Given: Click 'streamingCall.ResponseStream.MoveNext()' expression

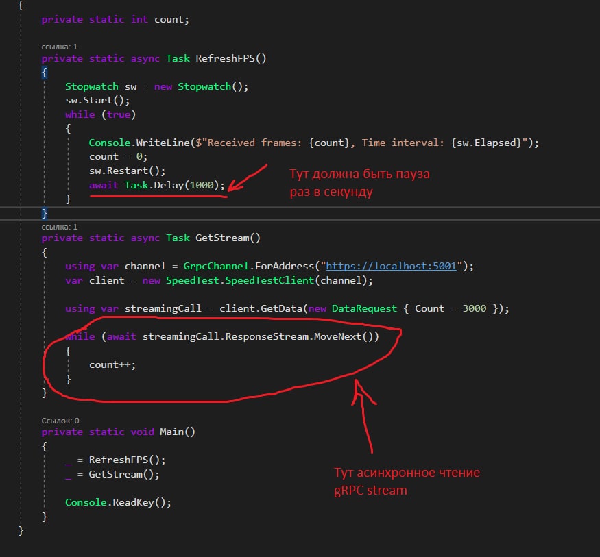Looking at the screenshot, I should (258, 336).
